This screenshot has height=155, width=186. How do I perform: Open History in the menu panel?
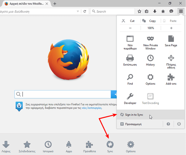tap(150, 60)
